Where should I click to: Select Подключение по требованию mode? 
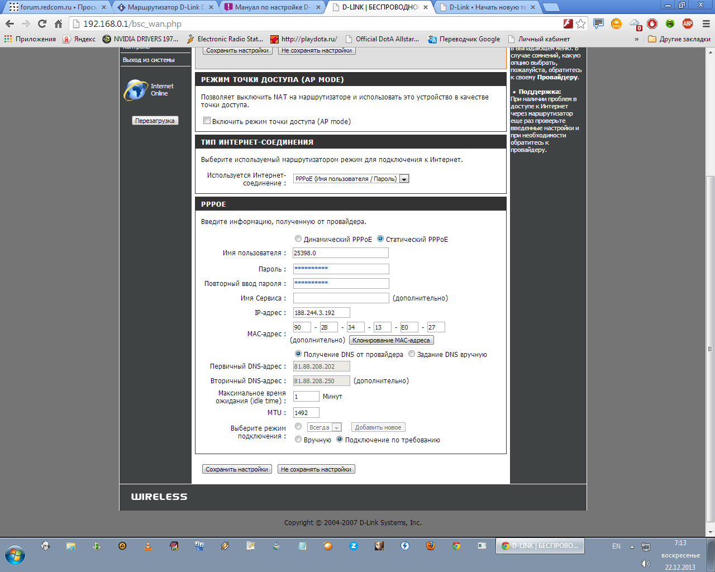(340, 439)
